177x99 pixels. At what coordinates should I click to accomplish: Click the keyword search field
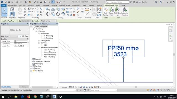(x=118, y=2)
